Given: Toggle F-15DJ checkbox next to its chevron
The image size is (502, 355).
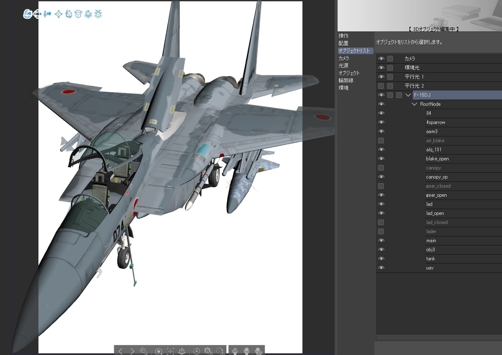Looking at the screenshot, I should [399, 95].
